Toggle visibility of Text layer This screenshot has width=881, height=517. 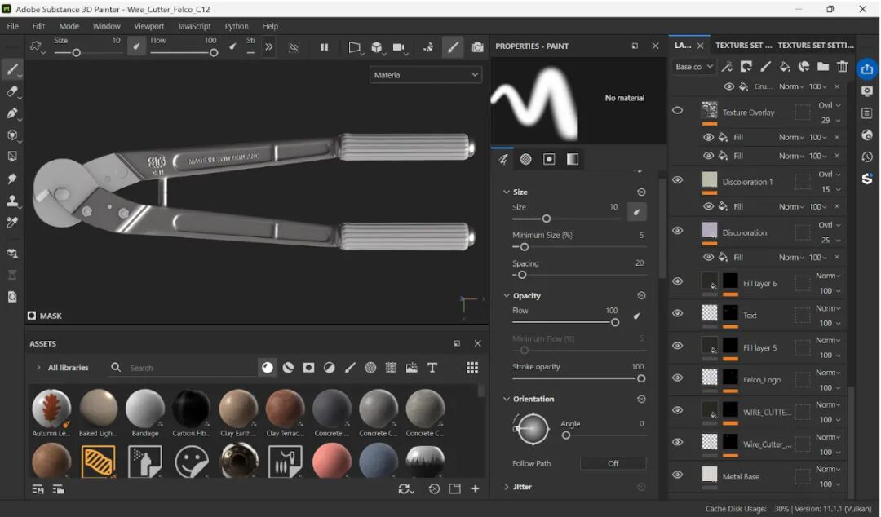[678, 313]
